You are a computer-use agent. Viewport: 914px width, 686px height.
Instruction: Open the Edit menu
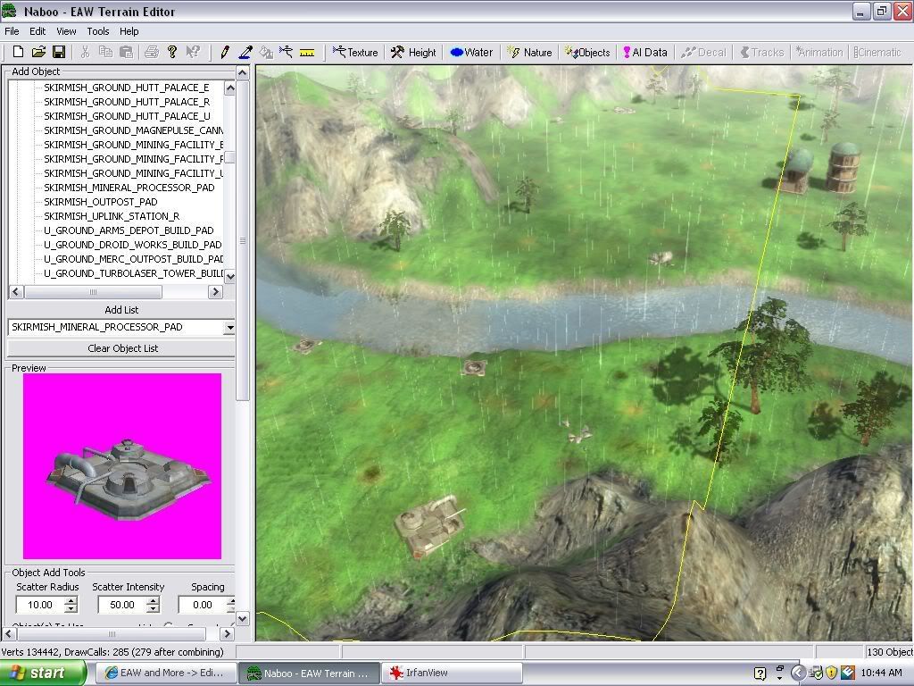click(x=37, y=31)
